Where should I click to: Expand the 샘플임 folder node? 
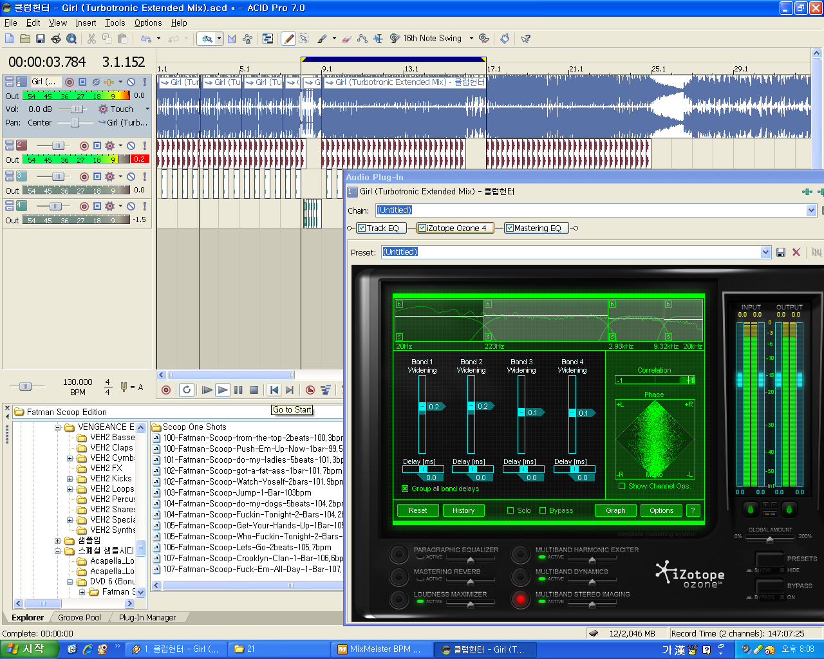pos(57,541)
